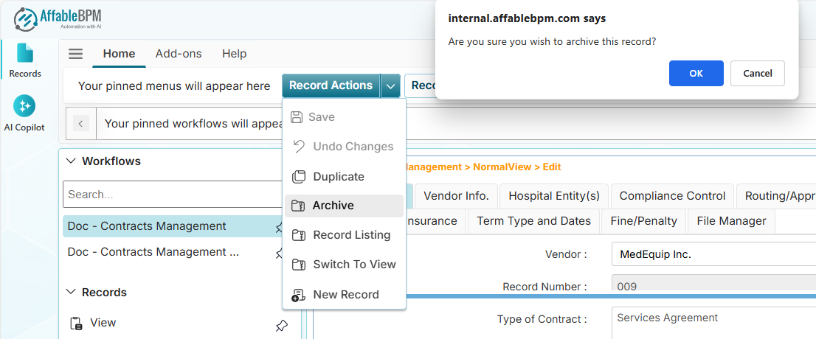816x339 pixels.
Task: Pin the Doc - Contracts Management workflow
Action: (x=280, y=228)
